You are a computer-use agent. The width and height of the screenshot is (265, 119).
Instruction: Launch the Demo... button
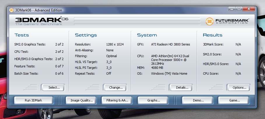197,100
